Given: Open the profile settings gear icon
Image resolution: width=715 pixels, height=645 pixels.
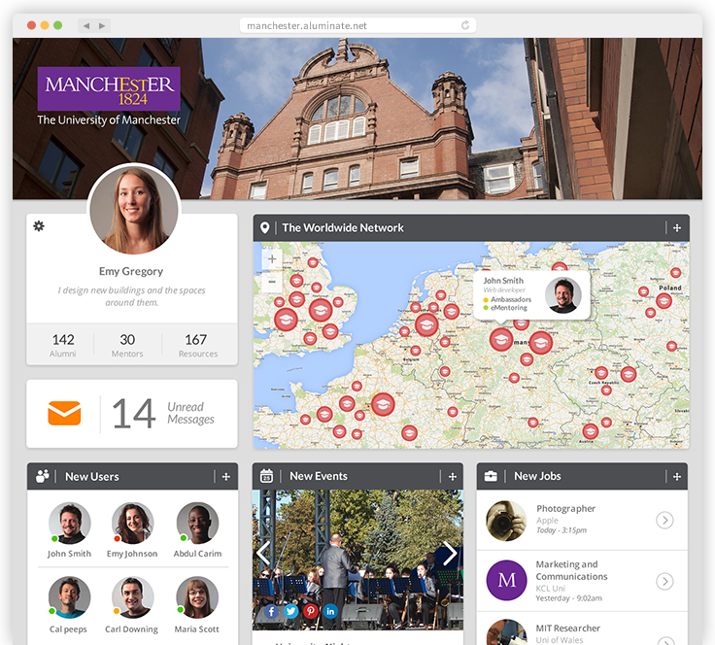Looking at the screenshot, I should pos(39,226).
